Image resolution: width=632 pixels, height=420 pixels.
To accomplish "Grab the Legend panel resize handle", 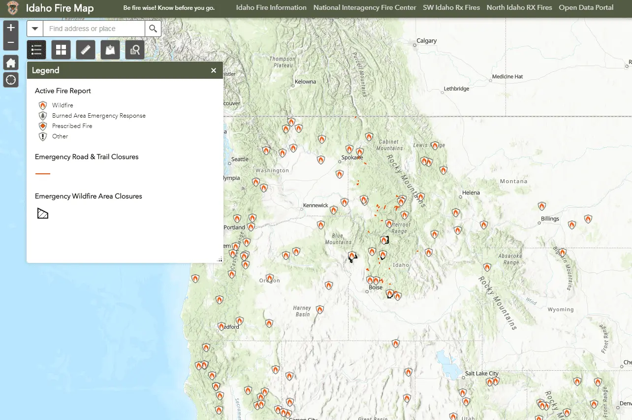I will [220, 259].
